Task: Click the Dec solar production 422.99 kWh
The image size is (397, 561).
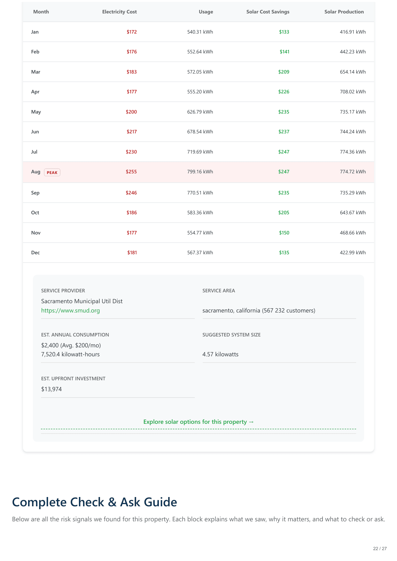Action: pyautogui.click(x=353, y=253)
